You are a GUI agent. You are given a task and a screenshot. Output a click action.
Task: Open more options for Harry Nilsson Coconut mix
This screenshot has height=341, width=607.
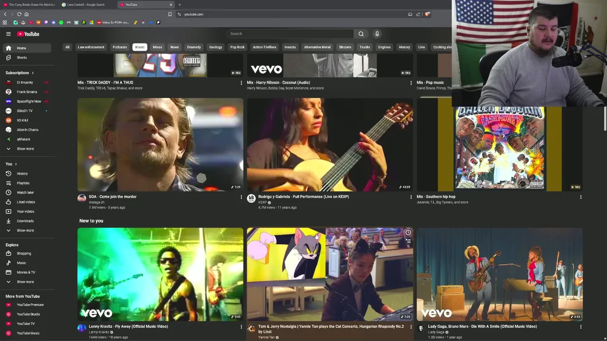411,83
